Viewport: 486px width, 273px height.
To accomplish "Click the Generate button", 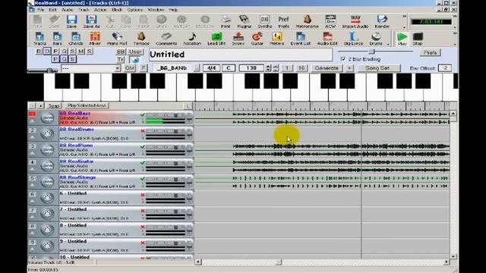I will pyautogui.click(x=327, y=68).
